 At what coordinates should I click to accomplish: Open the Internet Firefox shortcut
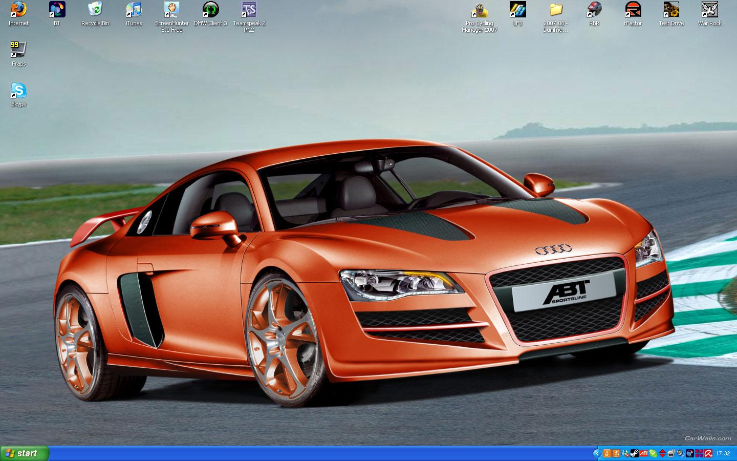coord(18,14)
